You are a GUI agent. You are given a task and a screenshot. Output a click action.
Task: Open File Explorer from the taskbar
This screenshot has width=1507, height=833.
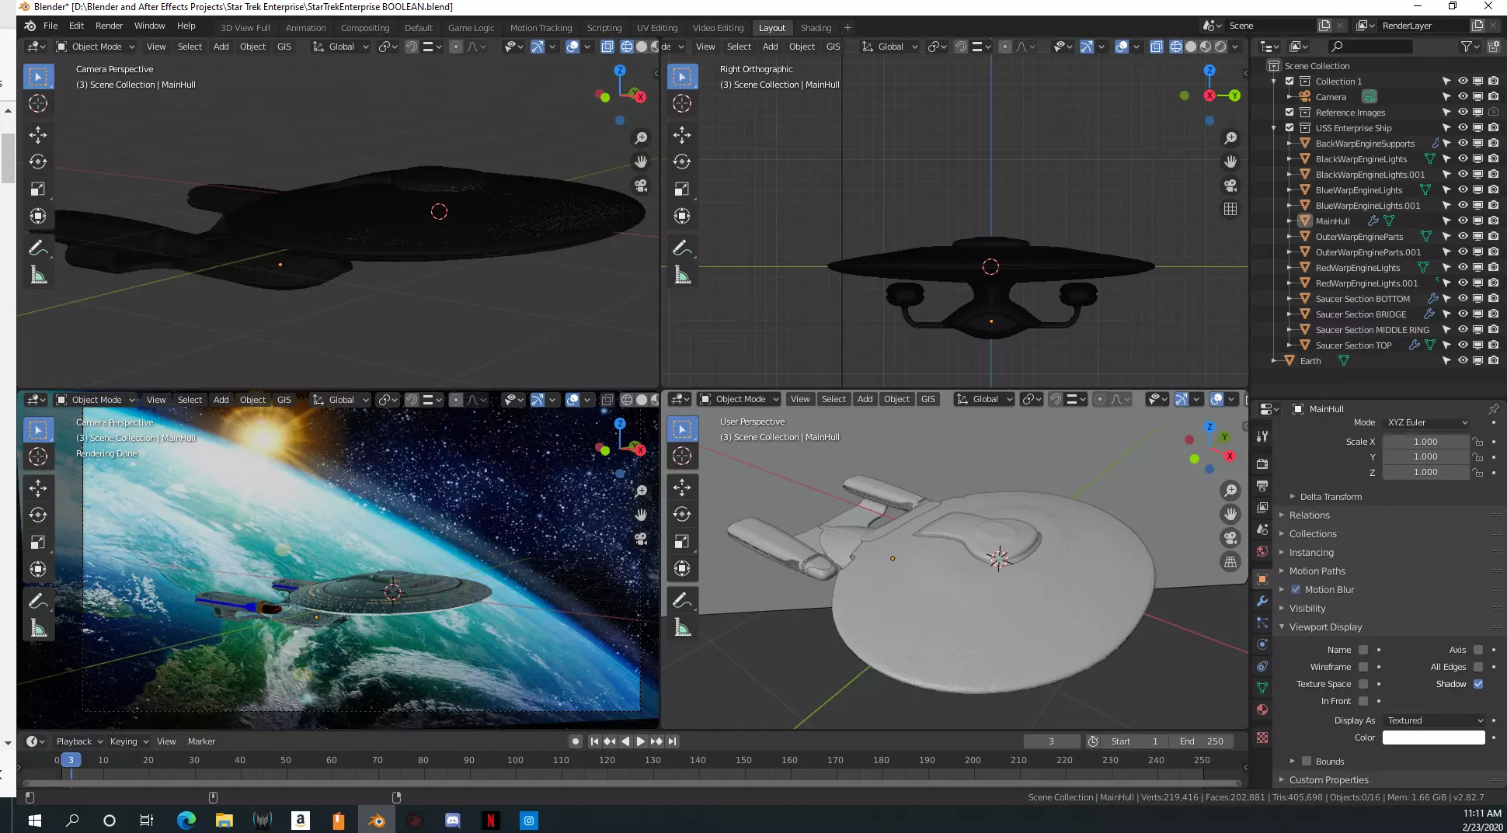(x=224, y=821)
